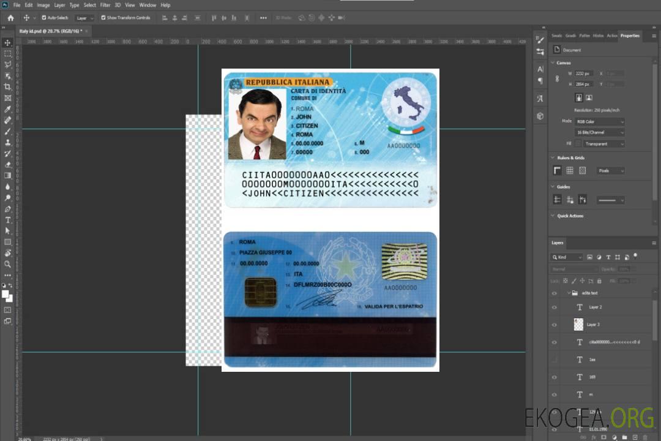Open the guide line style dropdown
The width and height of the screenshot is (661, 441).
click(610, 200)
